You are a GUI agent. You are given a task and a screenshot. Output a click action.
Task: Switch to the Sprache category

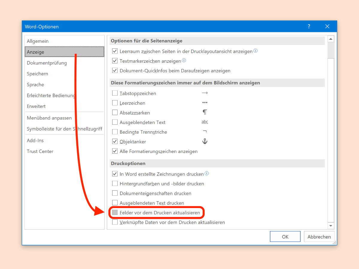pyautogui.click(x=64, y=85)
